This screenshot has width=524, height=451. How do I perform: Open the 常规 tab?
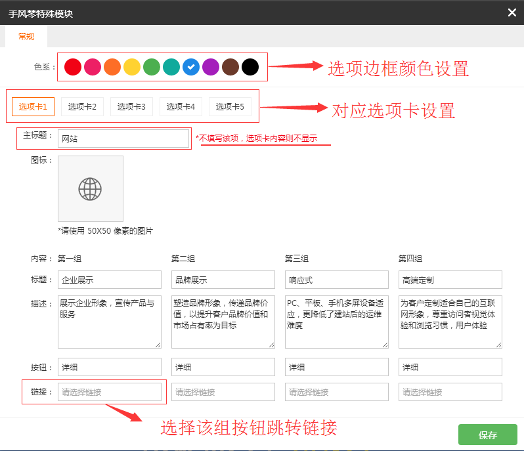26,37
